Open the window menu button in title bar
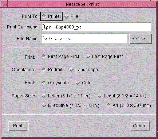Viewport: 158px width, 139px height. coord(5,4)
